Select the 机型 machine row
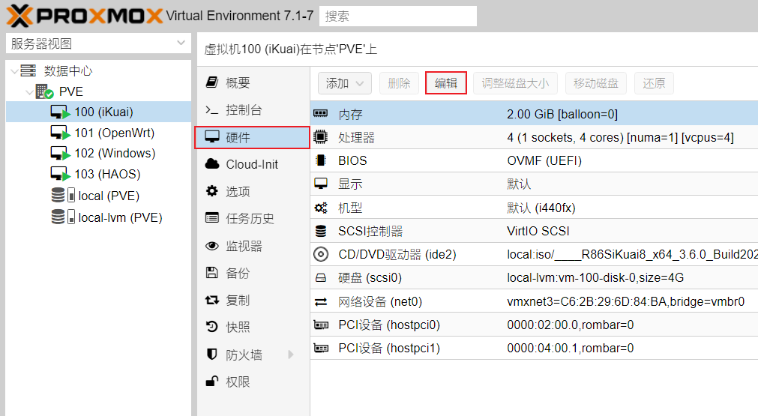The height and width of the screenshot is (416, 758). coord(534,208)
